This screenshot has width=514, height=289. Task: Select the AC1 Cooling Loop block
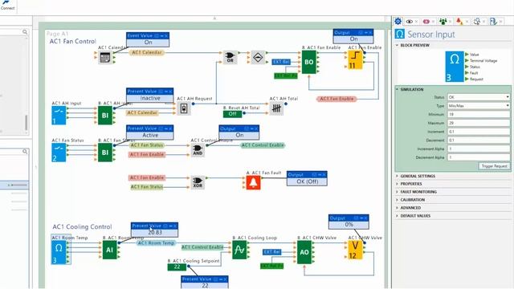[x=239, y=250]
